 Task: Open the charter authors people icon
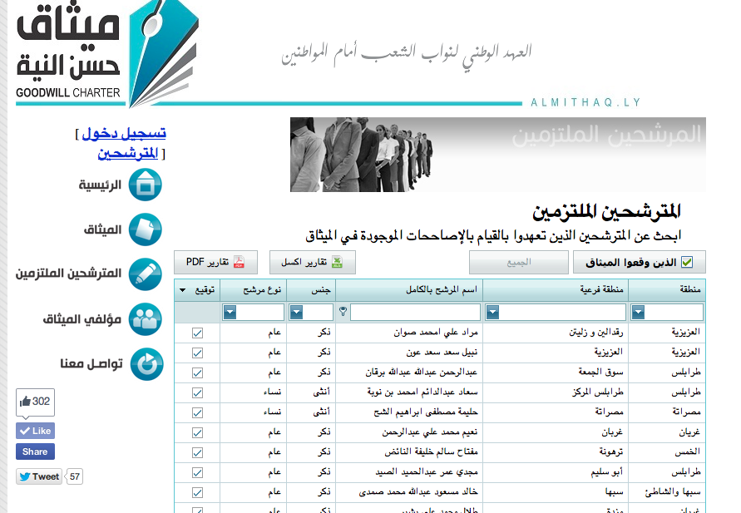click(146, 318)
